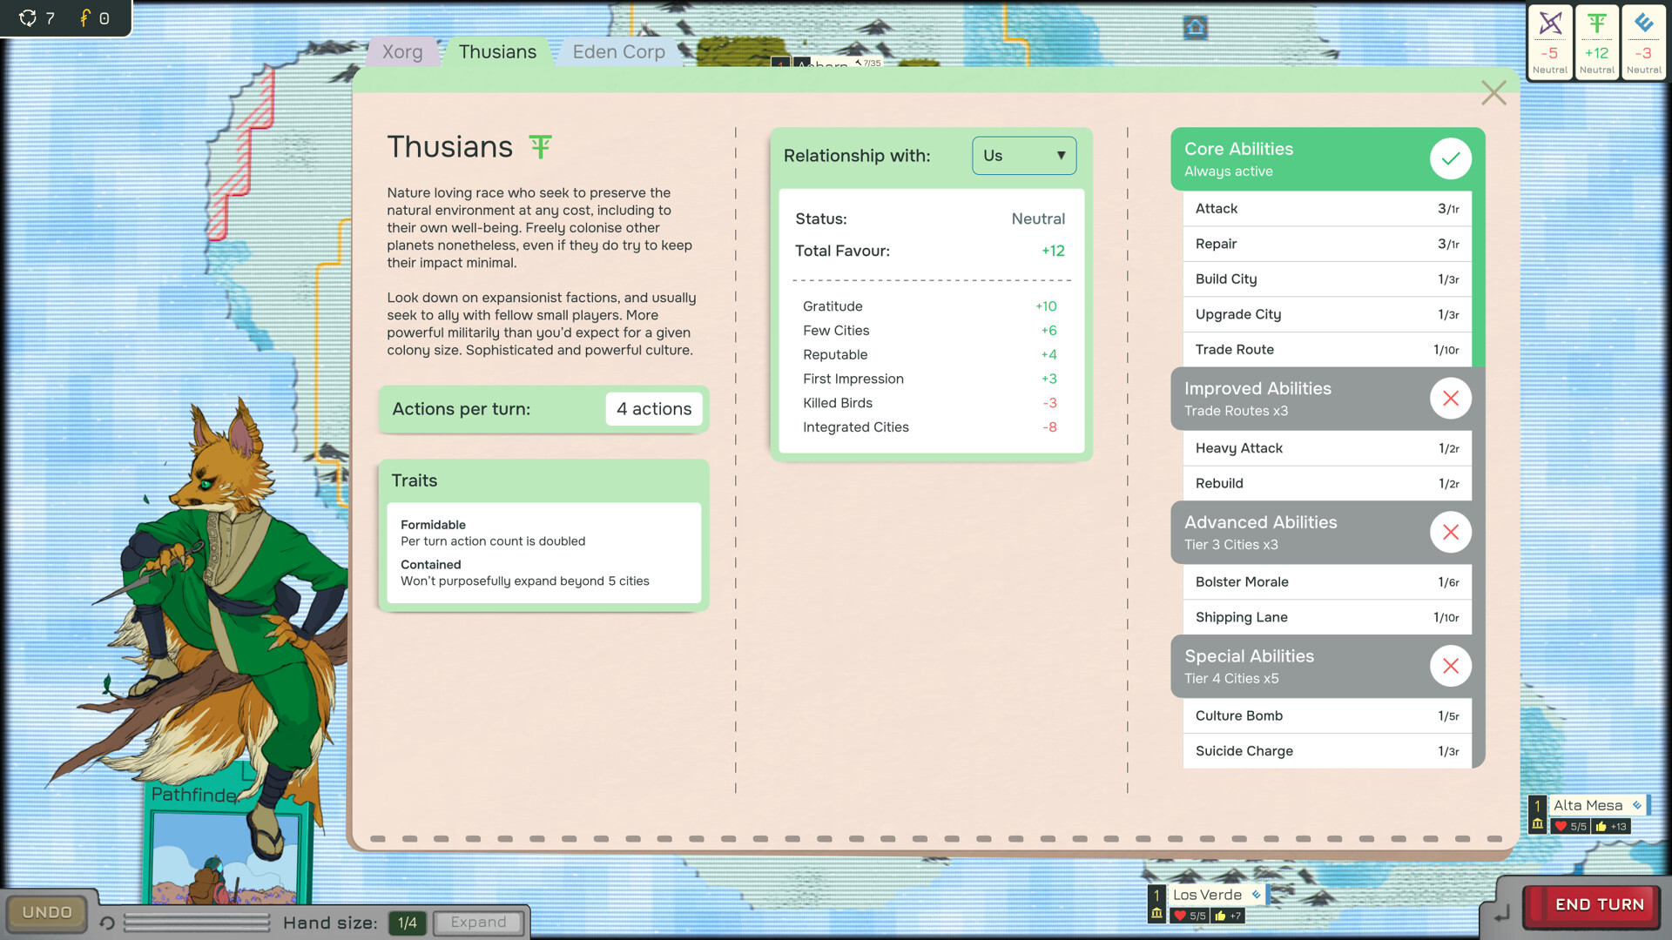Click the END TURN button
Image resolution: width=1672 pixels, height=940 pixels.
pyautogui.click(x=1591, y=905)
